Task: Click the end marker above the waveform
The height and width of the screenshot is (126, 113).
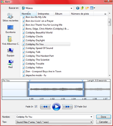Action: [x=82, y=81]
